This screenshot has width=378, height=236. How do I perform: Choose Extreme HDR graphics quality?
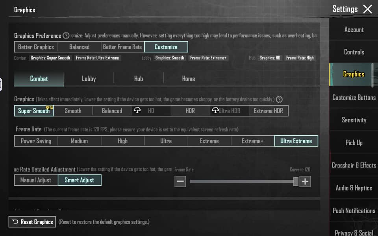[268, 111]
